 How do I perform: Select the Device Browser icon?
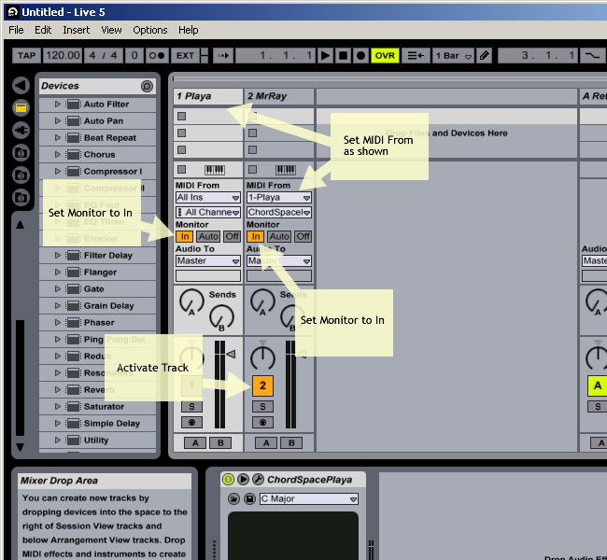pos(21,108)
